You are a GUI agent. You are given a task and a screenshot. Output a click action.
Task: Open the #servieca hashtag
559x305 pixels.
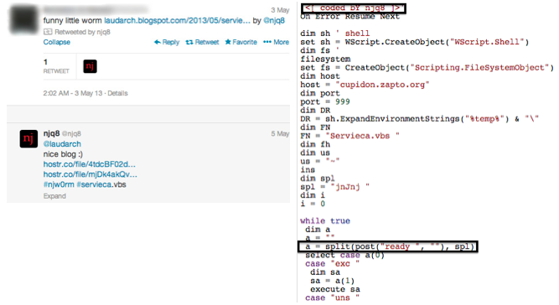point(95,184)
